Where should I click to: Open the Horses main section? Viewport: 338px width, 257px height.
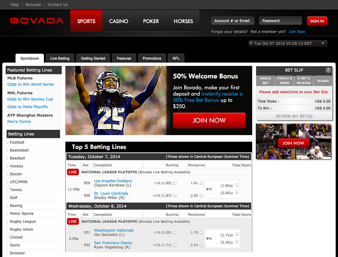click(x=183, y=21)
